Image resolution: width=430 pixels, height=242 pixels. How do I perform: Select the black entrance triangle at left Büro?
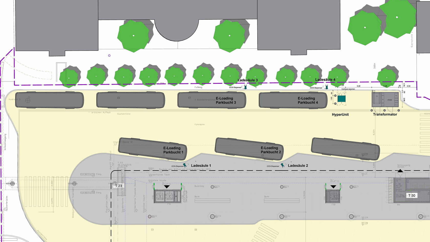[167, 187]
